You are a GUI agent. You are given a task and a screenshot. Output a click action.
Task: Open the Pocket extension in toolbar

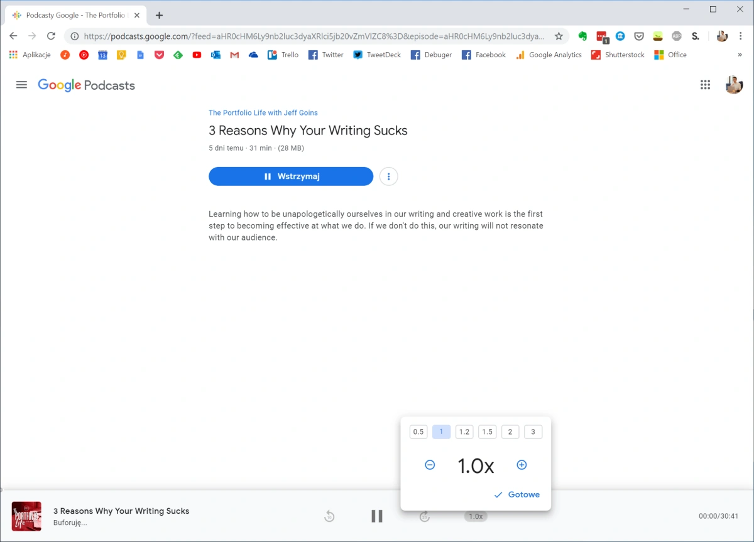(x=639, y=36)
